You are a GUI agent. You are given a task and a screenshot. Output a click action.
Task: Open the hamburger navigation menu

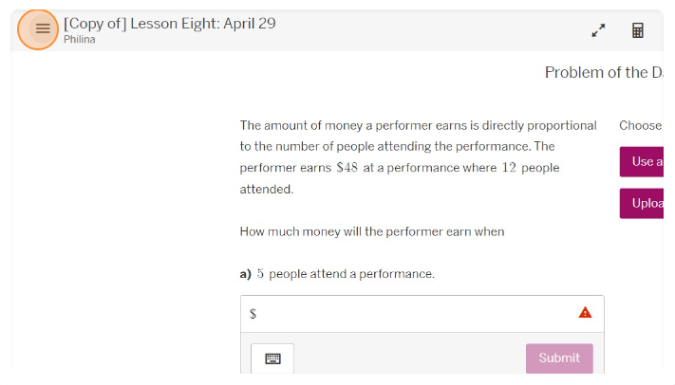pos(42,29)
